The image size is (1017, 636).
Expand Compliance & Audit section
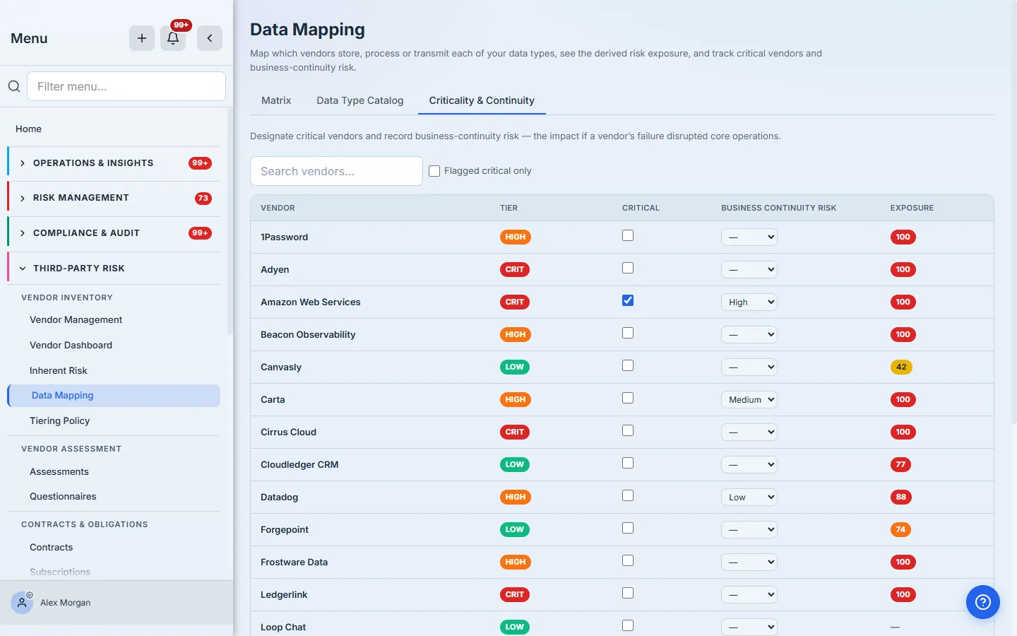[114, 233]
